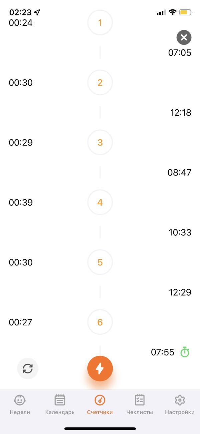The height and width of the screenshot is (434, 200).
Task: Choose contraction number 4 marker
Action: [100, 202]
